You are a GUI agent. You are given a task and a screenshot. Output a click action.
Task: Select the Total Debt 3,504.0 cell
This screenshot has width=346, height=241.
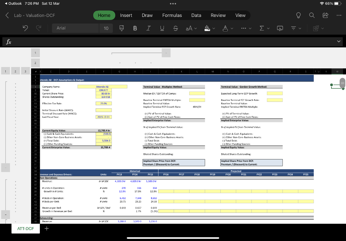tap(104, 140)
